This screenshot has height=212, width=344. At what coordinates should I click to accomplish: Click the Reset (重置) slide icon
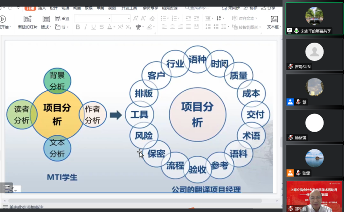click(x=62, y=19)
